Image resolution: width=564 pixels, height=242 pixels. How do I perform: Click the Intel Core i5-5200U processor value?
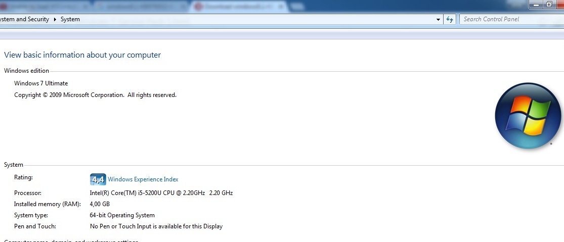(x=161, y=193)
